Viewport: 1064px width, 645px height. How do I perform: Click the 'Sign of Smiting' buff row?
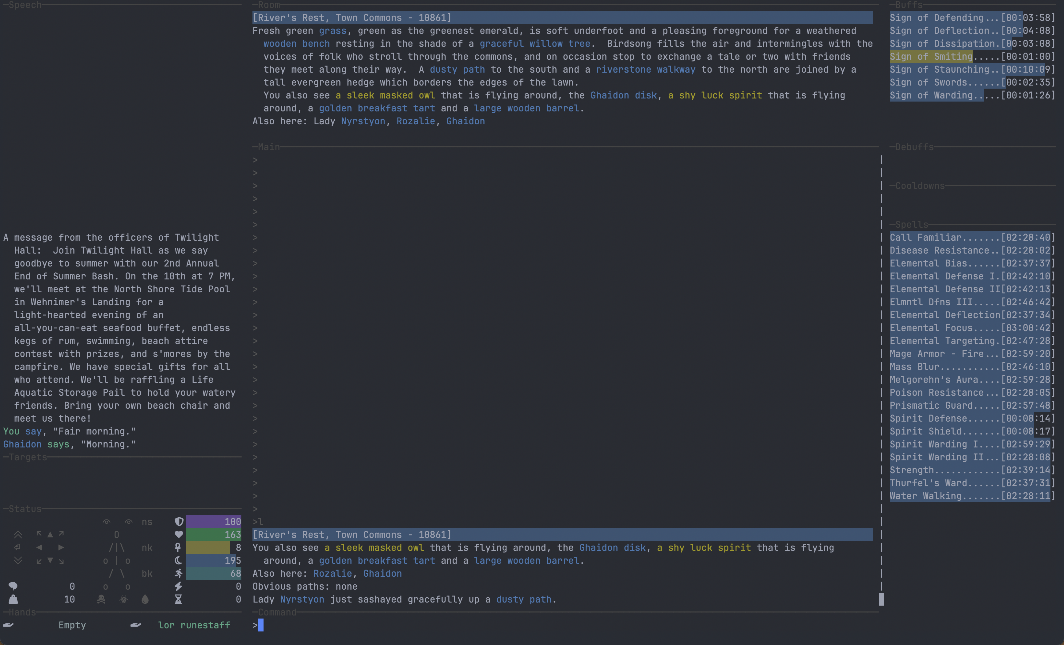click(x=972, y=57)
